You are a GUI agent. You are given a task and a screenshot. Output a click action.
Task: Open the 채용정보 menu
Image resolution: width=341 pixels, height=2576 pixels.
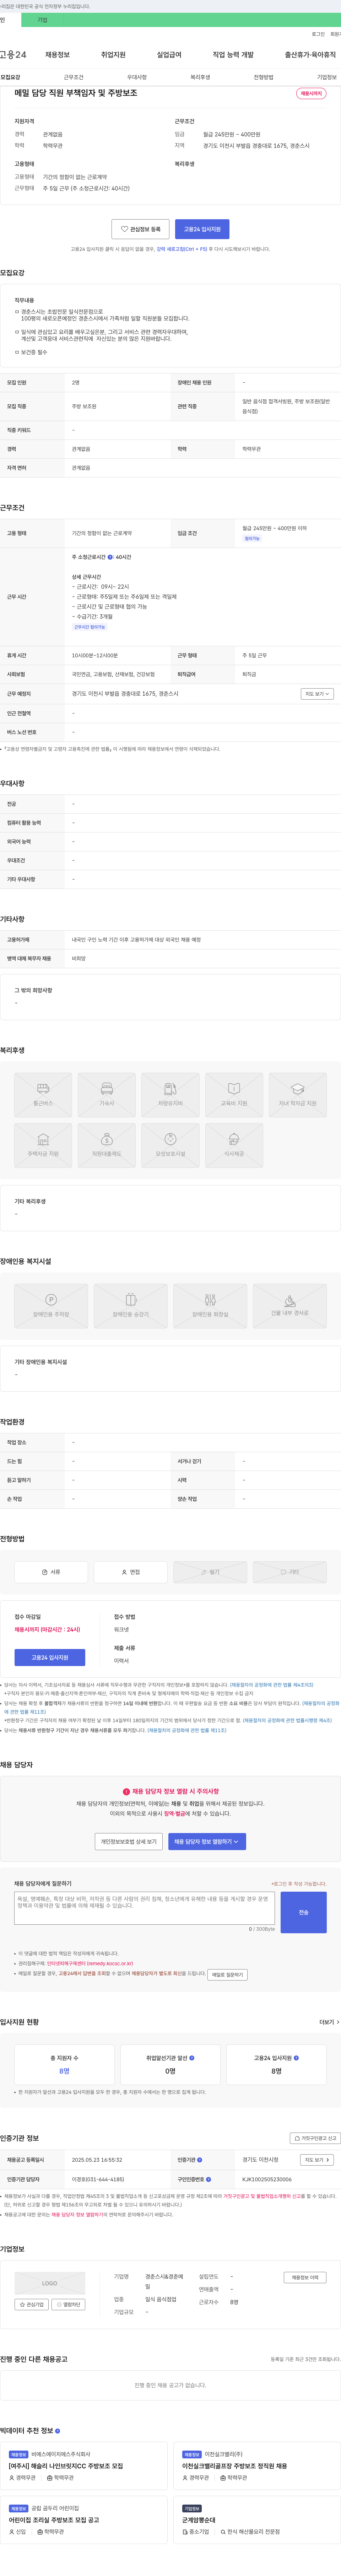(x=57, y=55)
